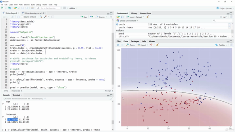The width and height of the screenshot is (235, 132).
Task: Click the Compile Report notebook icon
Action: (53, 17)
